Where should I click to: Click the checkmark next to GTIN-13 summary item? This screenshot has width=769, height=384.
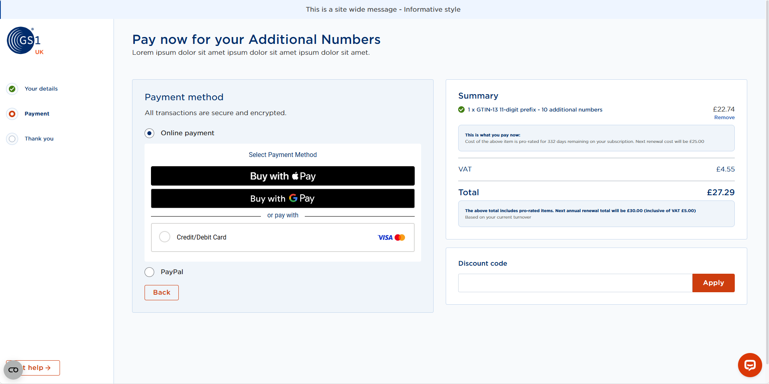click(461, 109)
